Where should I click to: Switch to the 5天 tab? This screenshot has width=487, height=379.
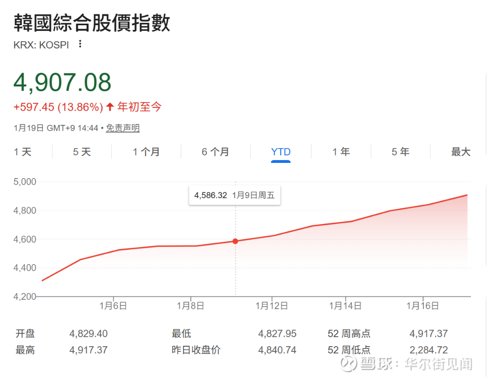81,152
